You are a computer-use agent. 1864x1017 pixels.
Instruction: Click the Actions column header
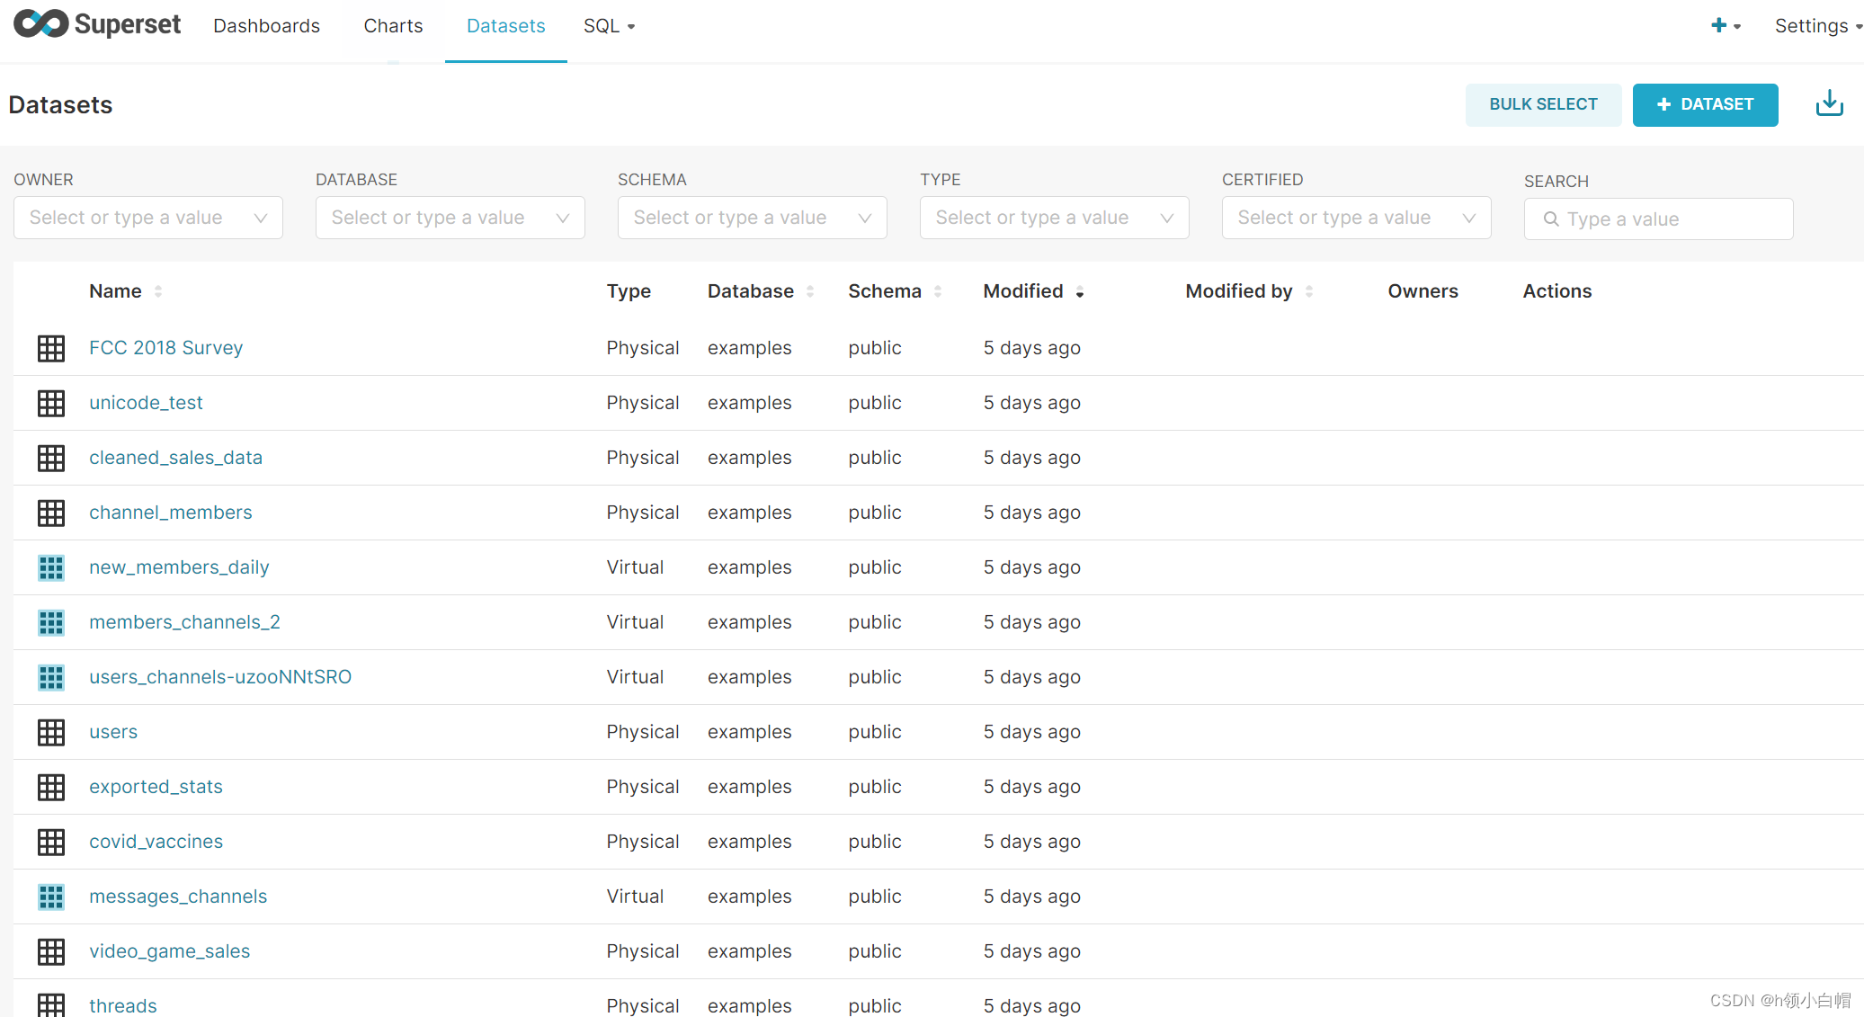(x=1556, y=291)
